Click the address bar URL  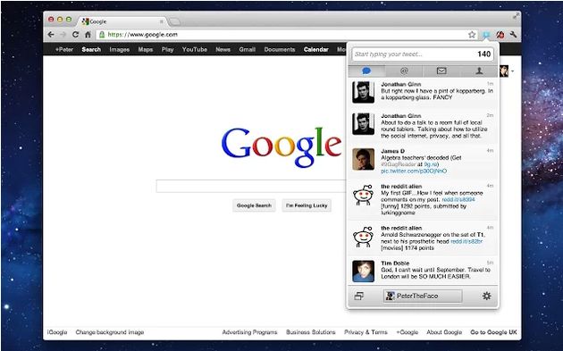[x=143, y=35]
